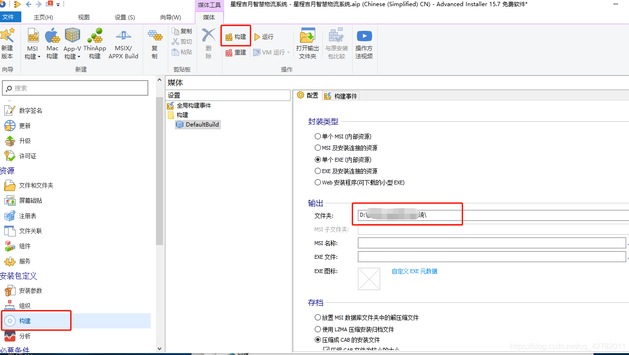This screenshot has height=355, width=629.
Task: Select EXE 及安装连接的资源 radio button
Action: point(318,171)
